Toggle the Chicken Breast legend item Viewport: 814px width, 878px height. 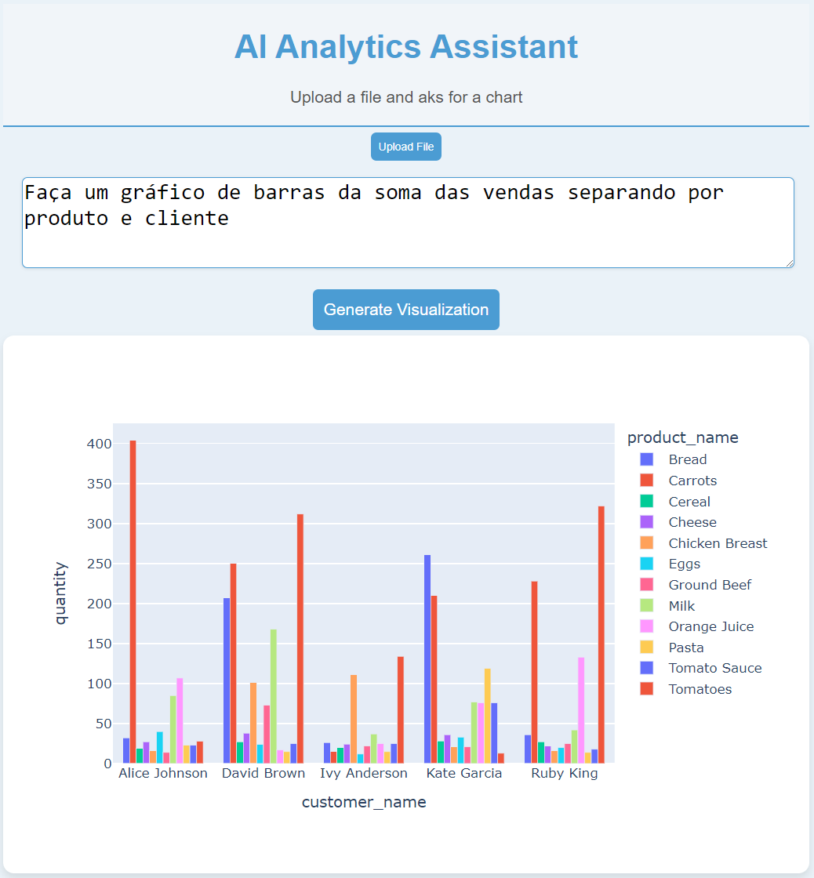717,543
